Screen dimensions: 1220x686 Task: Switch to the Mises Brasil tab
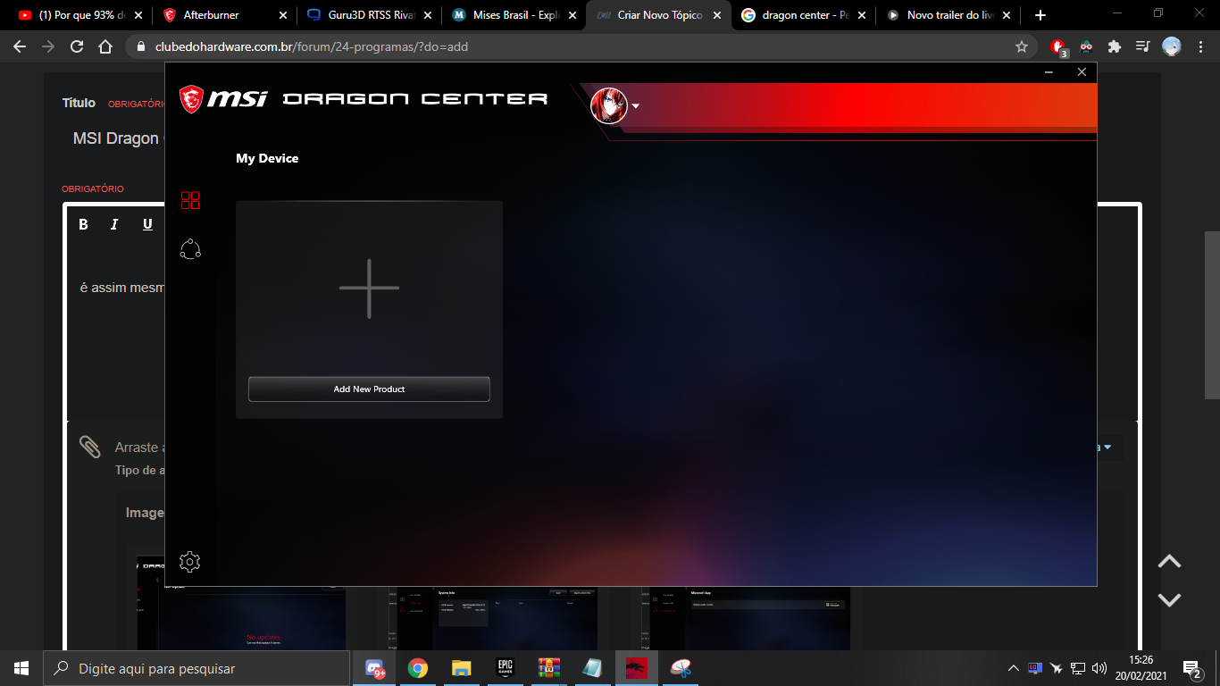[x=514, y=15]
